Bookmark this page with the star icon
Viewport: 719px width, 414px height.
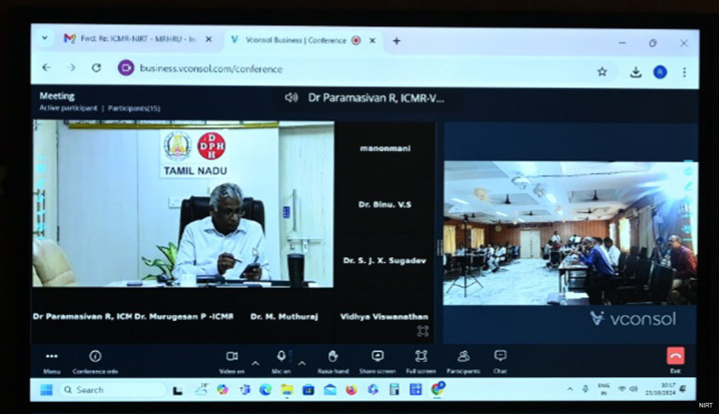click(602, 72)
